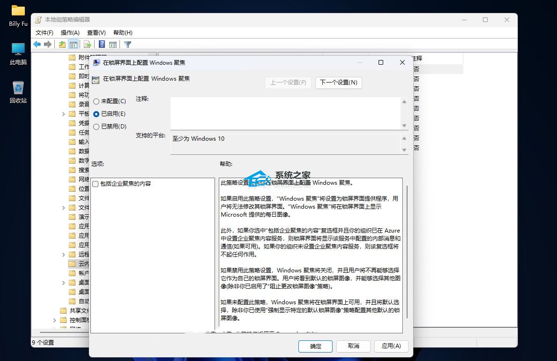Open the 此电脑 desktop icon
The width and height of the screenshot is (557, 361).
click(18, 54)
